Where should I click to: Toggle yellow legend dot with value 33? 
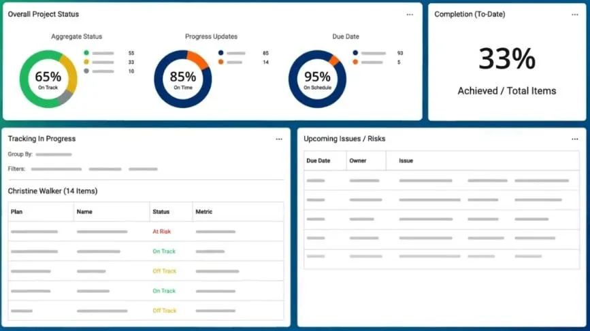point(86,62)
